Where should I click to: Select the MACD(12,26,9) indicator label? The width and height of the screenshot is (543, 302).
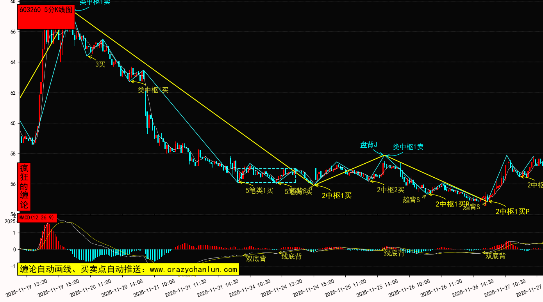(x=37, y=217)
